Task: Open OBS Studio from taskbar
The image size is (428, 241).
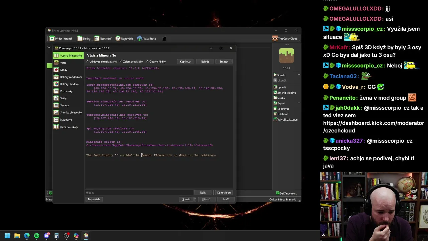Action: (66, 236)
